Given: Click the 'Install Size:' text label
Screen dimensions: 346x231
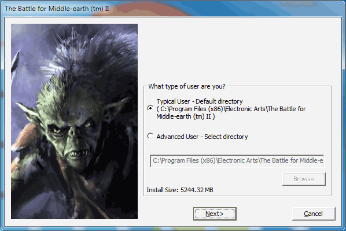Looking at the screenshot, I should point(162,190).
